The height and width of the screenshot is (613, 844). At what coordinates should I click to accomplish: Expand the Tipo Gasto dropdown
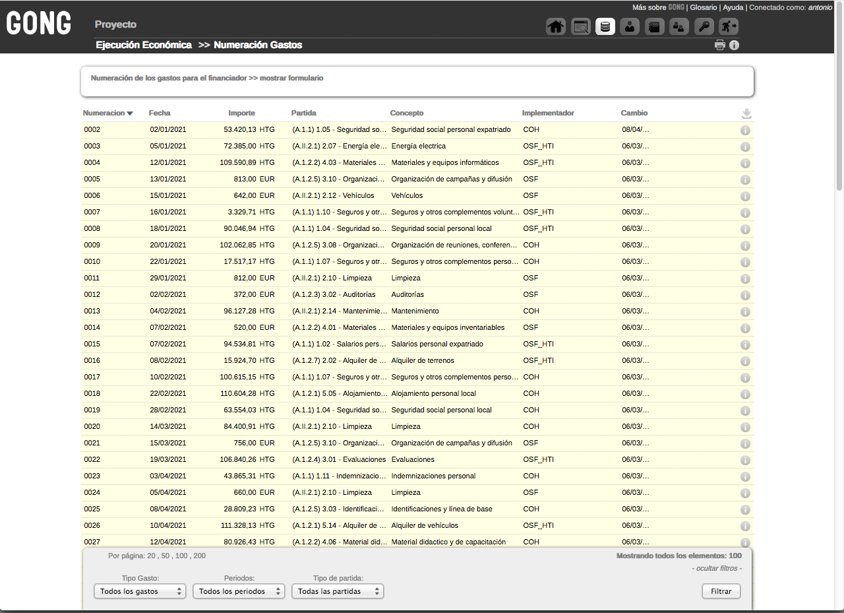pyautogui.click(x=140, y=591)
